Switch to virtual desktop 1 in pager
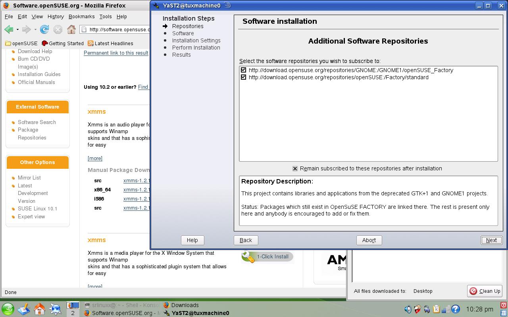This screenshot has height=317, width=508. pyautogui.click(x=73, y=305)
